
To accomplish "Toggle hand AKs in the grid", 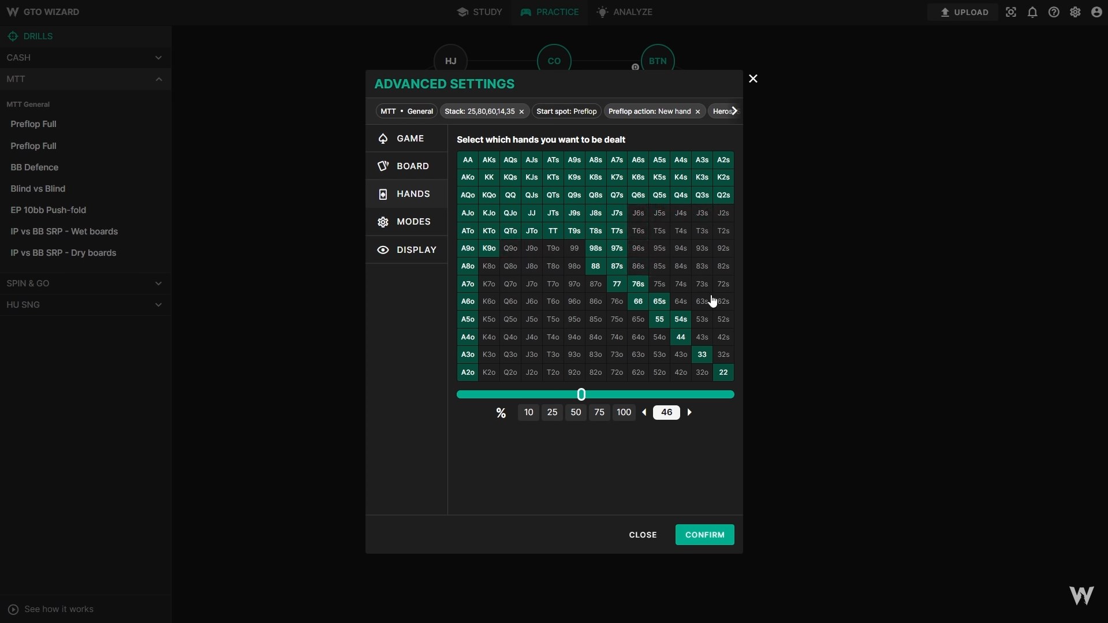I will 488,159.
